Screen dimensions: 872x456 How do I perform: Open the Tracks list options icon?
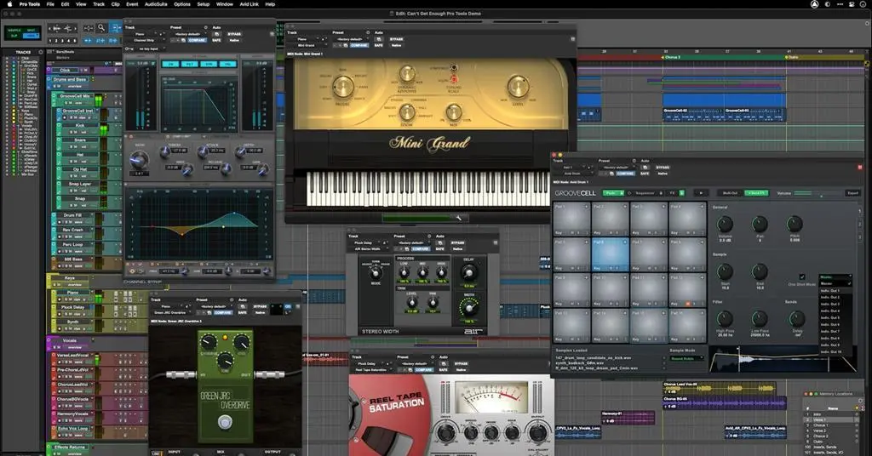(x=41, y=52)
